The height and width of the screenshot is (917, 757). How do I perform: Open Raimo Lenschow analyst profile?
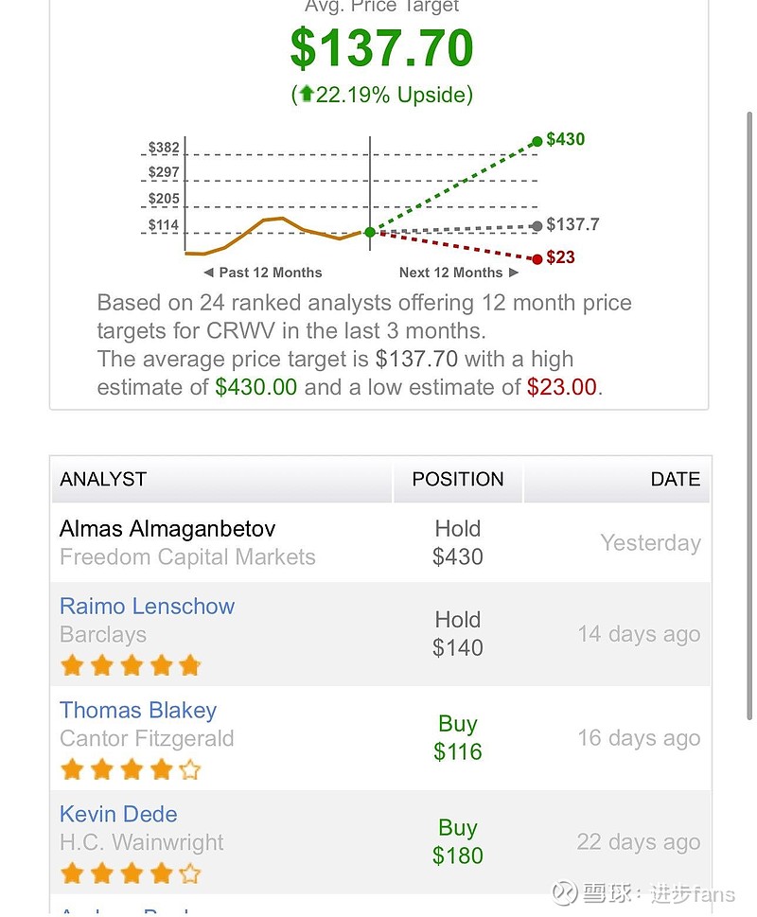[x=147, y=607]
